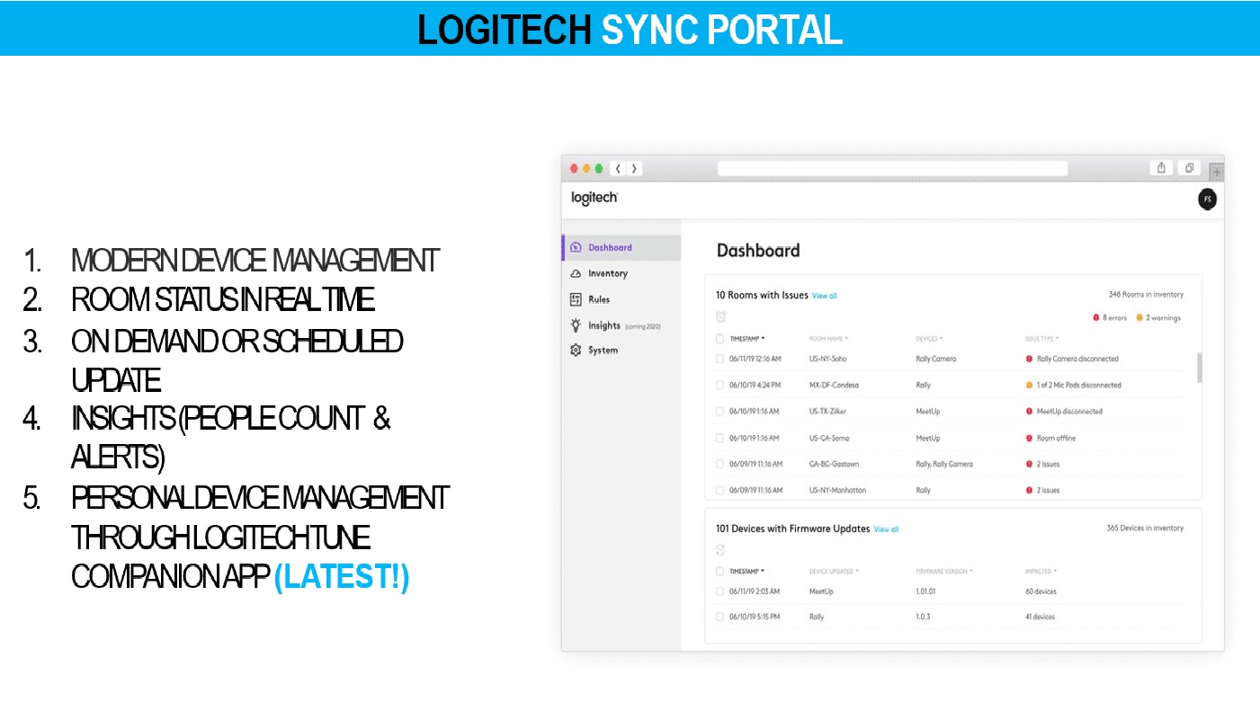Viewport: 1260px width, 720px height.
Task: Open the System menu item
Action: pos(603,351)
